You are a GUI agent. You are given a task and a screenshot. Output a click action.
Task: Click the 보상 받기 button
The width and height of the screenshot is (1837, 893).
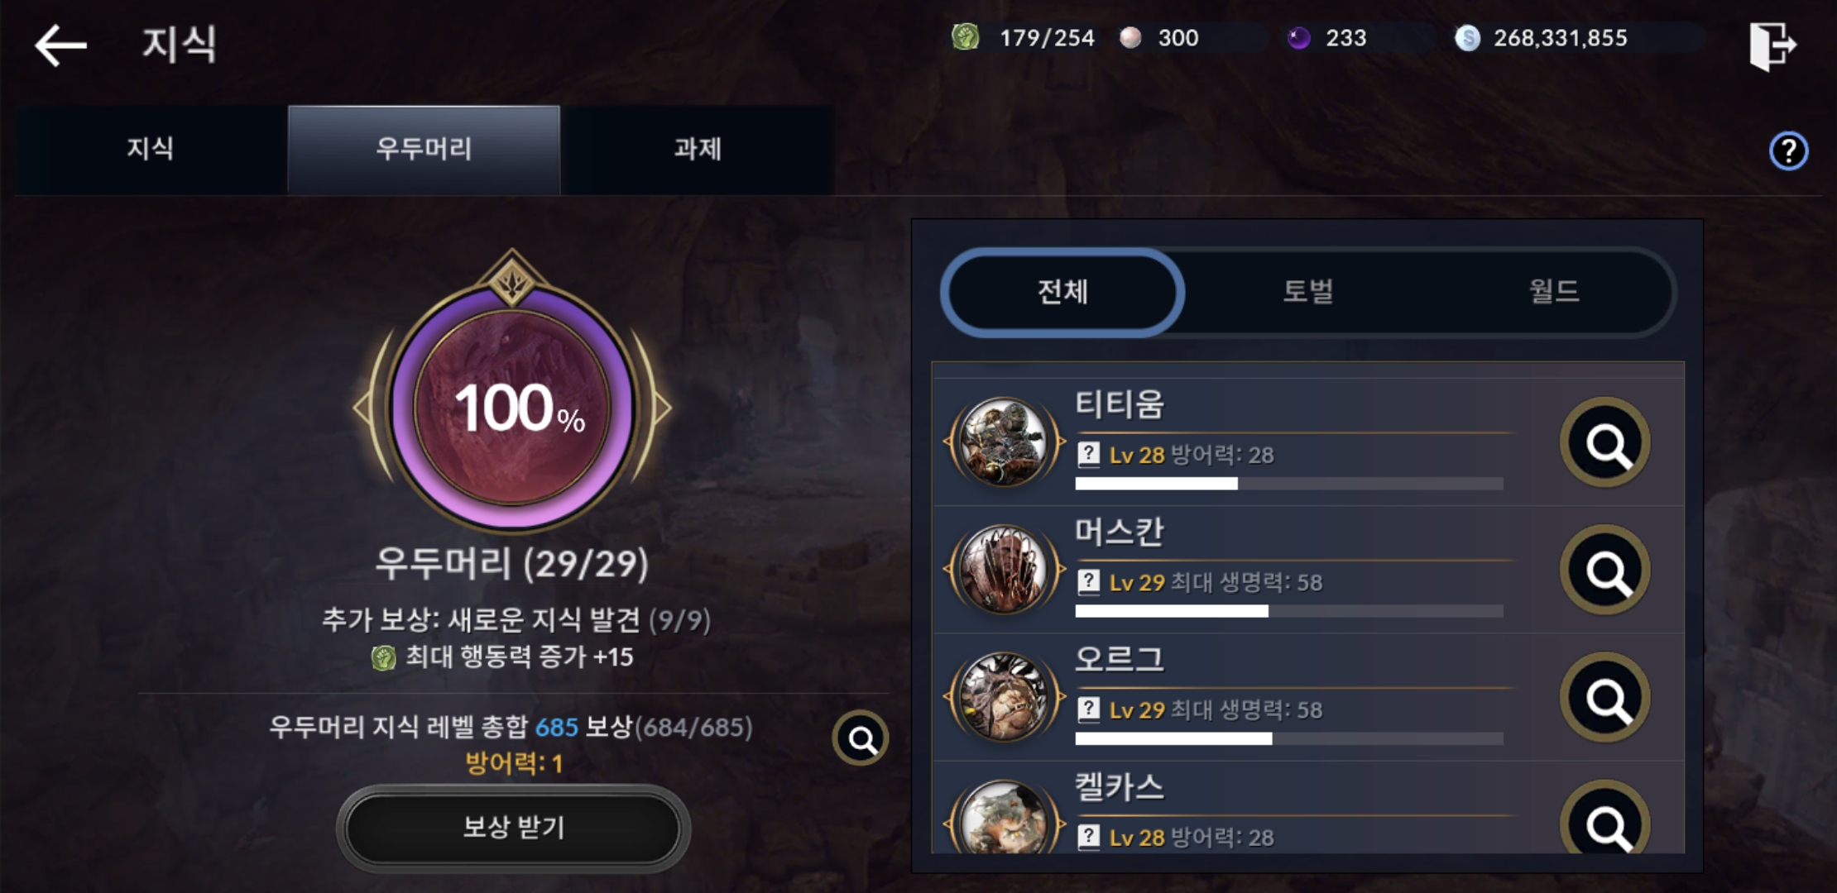pos(513,828)
